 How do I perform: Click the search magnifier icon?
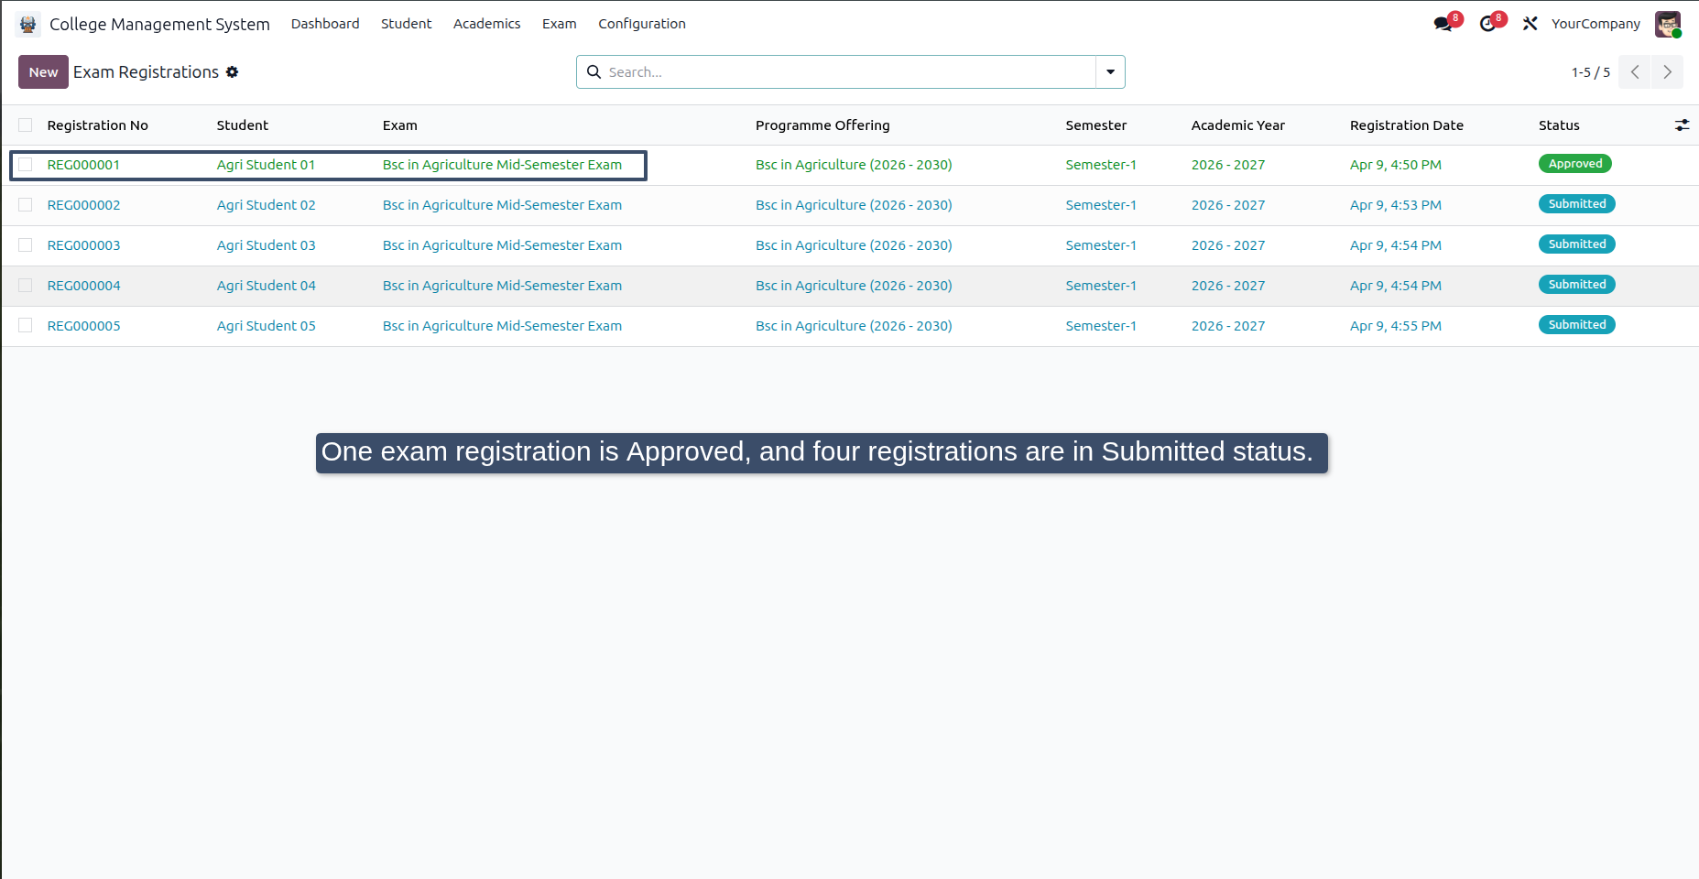594,72
